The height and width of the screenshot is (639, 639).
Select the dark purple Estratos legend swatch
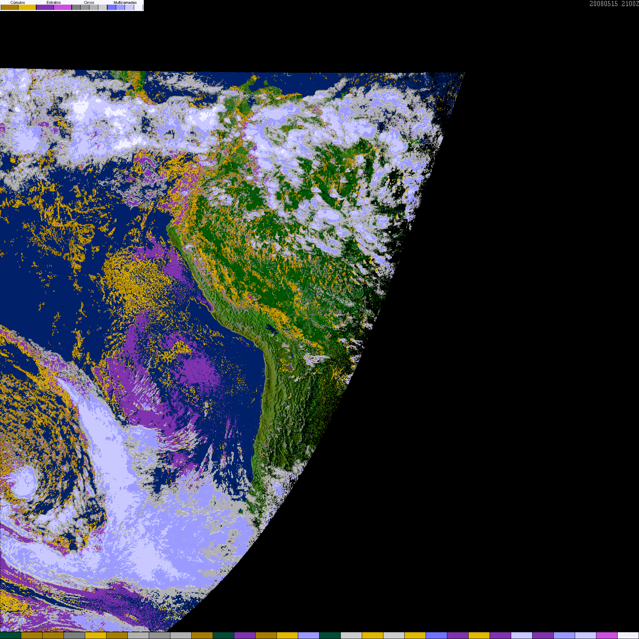(x=45, y=7)
